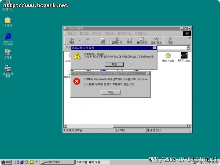The height and width of the screenshot is (165, 220).
Task: Maximize the 사이버포뮬러 Explorer window
Action: click(186, 29)
